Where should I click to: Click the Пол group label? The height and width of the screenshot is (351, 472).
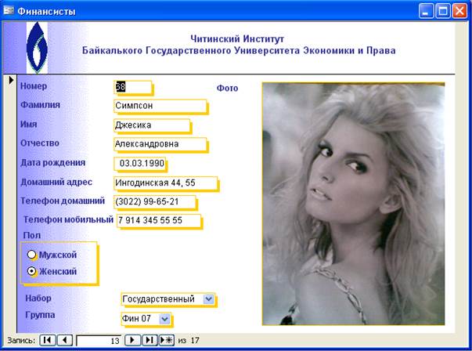31,235
